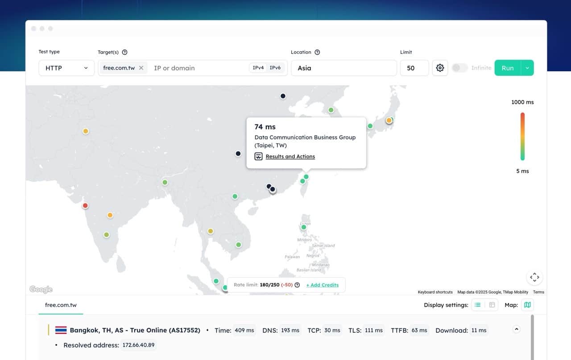Click the help icon beside Target(s)

point(124,52)
